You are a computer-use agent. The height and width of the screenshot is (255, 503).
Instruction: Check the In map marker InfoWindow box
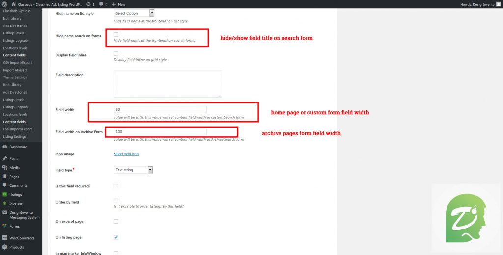point(116,253)
